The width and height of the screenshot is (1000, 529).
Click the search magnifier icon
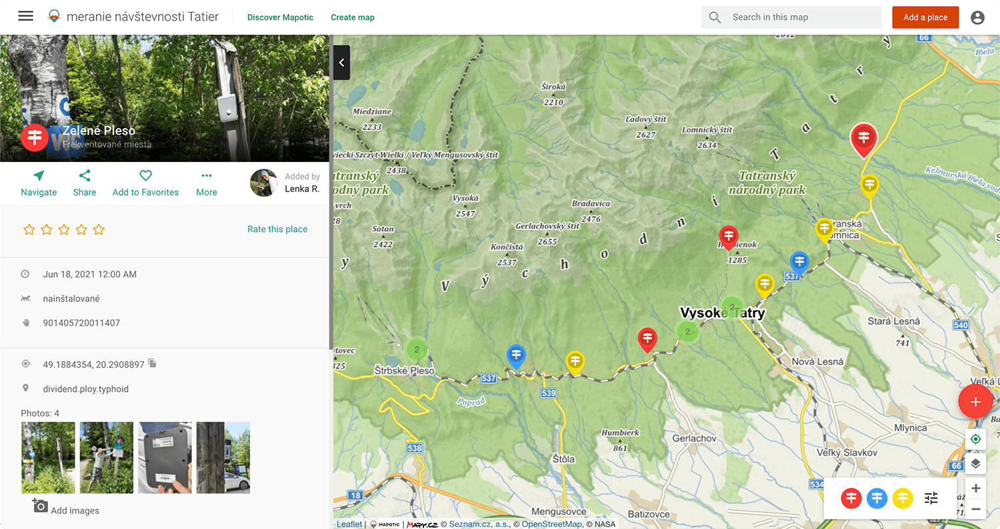[715, 17]
